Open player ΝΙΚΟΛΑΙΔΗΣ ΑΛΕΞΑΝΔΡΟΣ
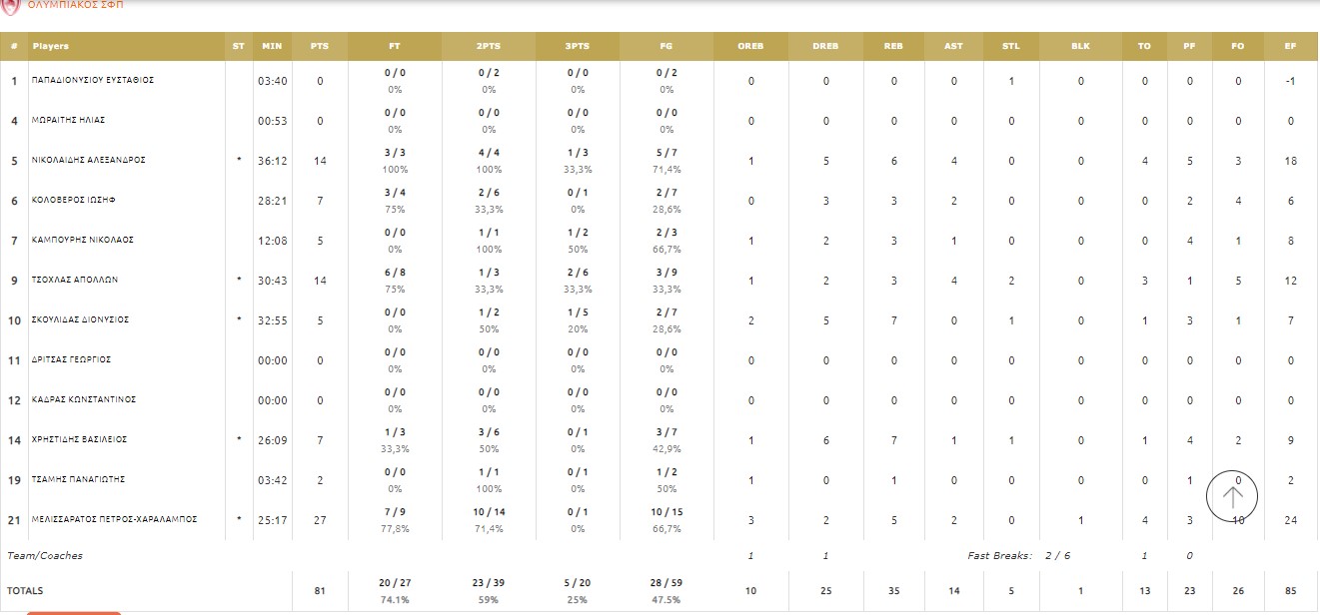The image size is (1320, 615). click(89, 160)
